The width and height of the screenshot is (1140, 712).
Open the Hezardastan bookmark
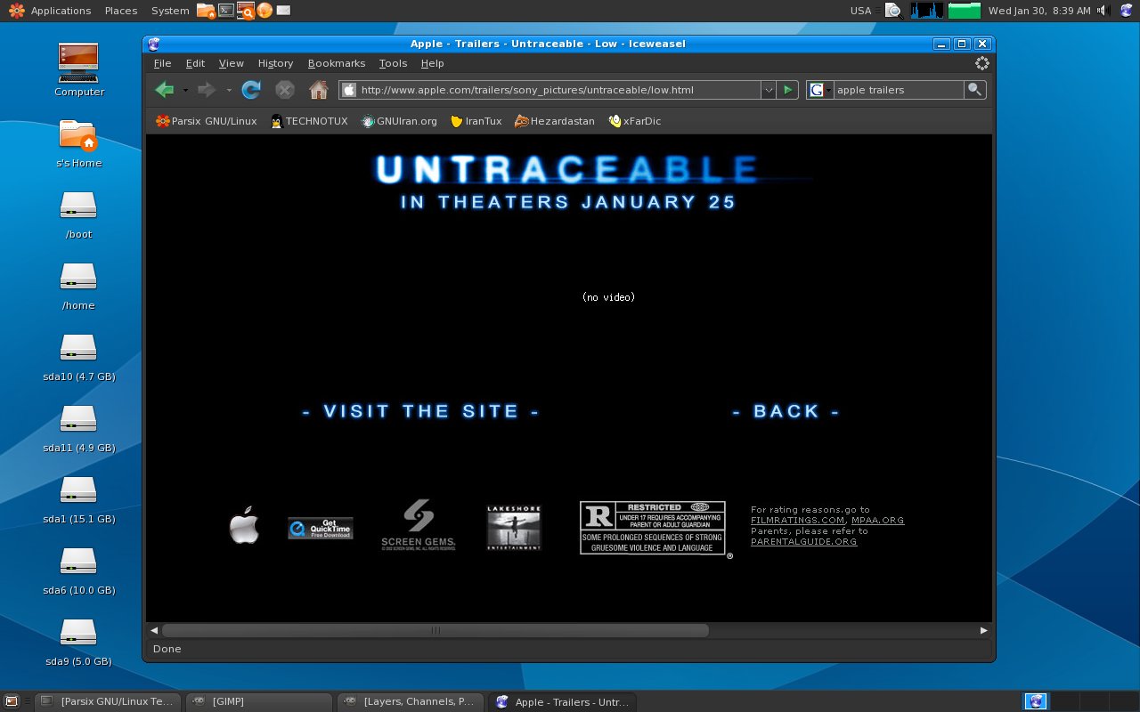[x=554, y=121]
